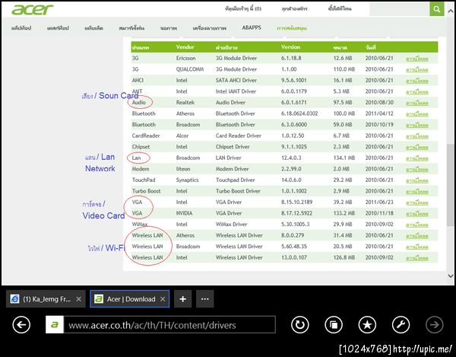
Task: Click the site search input box
Action: (400, 9)
